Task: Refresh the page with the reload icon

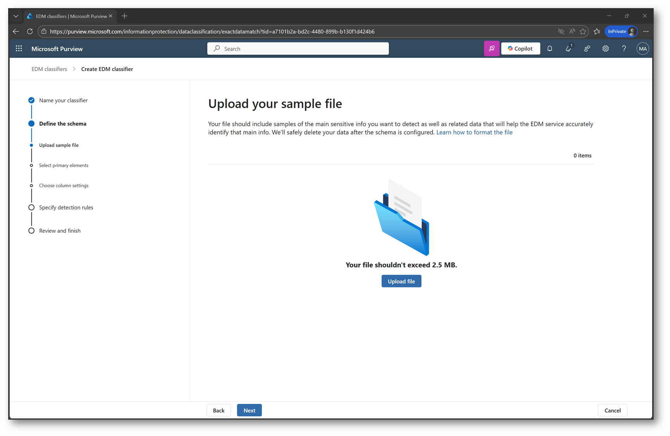Action: 30,31
